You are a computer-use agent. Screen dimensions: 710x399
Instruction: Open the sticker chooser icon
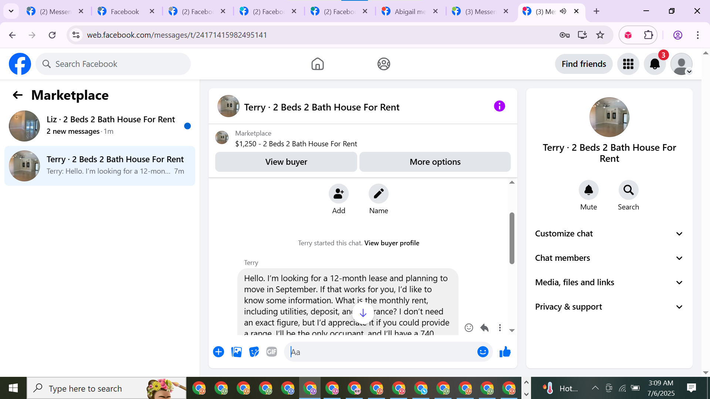pyautogui.click(x=254, y=352)
